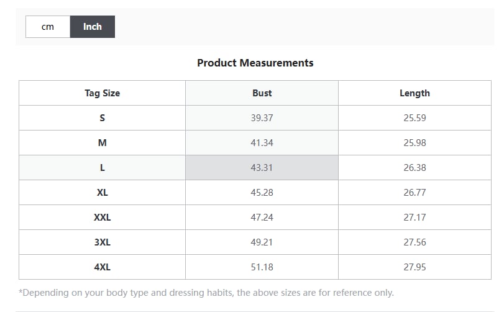Select the XXL size row label

[x=102, y=218]
